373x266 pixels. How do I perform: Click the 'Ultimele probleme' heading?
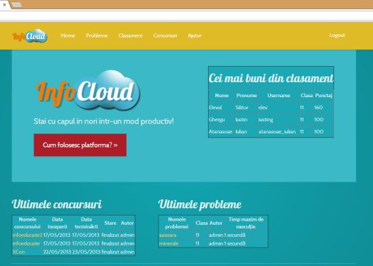point(200,204)
